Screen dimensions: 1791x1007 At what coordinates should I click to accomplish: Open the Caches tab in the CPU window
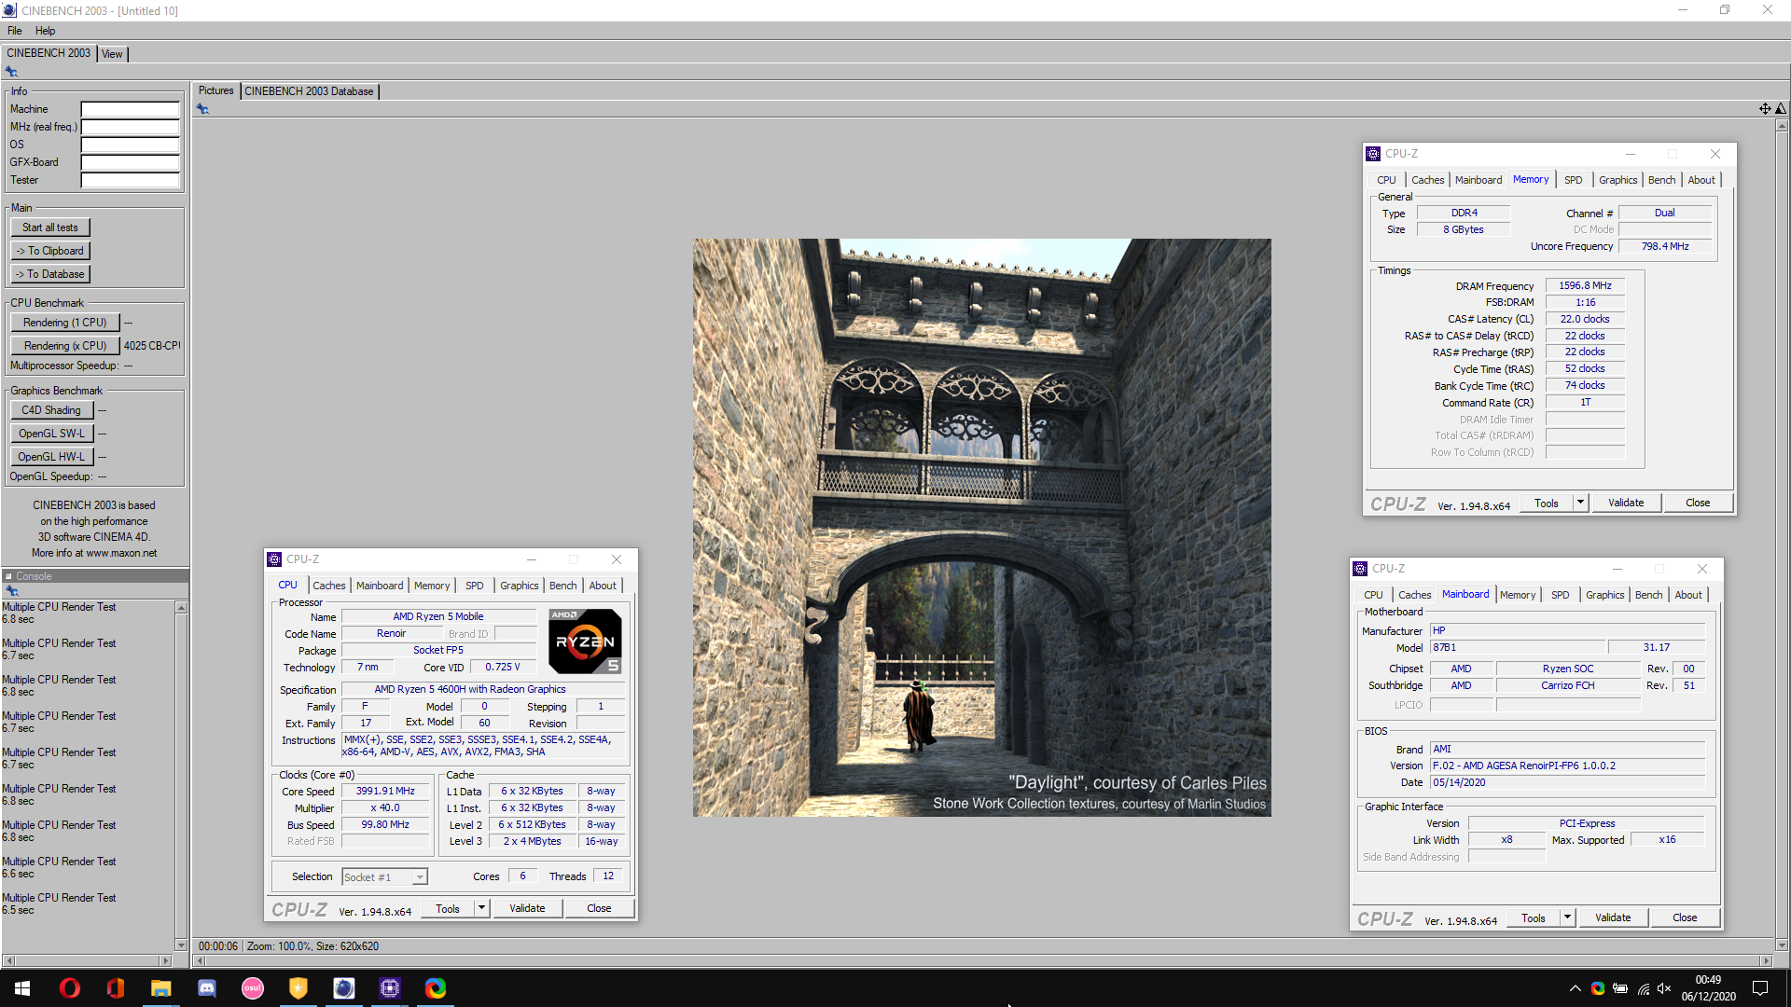[328, 586]
